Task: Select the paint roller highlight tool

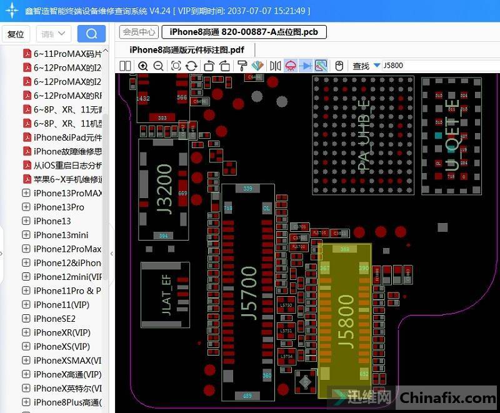Action: tap(242, 66)
